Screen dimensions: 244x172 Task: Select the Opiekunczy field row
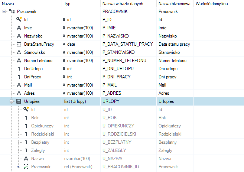(x=122, y=126)
